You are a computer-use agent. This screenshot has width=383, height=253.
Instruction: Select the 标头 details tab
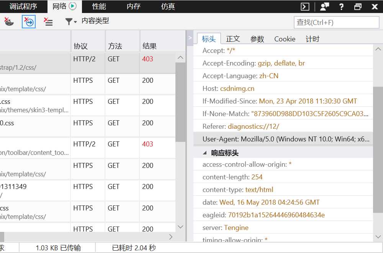209,39
